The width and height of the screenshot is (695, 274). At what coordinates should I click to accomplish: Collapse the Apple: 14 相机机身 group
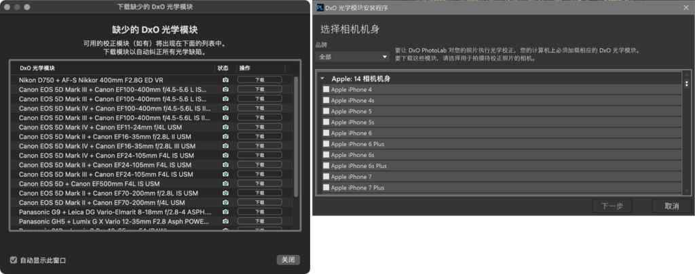tap(322, 78)
